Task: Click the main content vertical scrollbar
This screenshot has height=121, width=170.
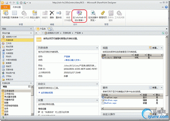Action: pos(167,66)
